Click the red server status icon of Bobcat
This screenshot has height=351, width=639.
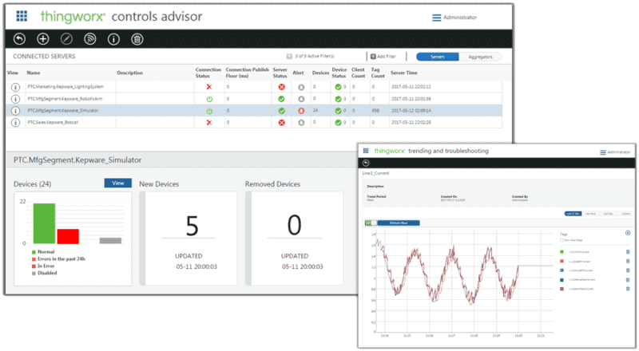tap(282, 123)
